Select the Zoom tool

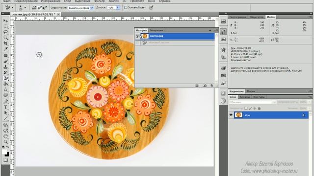tap(5, 142)
